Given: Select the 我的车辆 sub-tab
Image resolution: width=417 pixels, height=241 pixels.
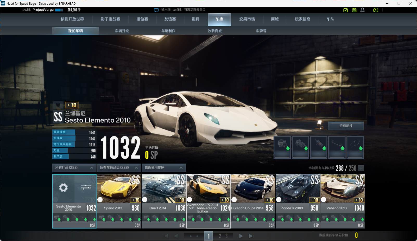Looking at the screenshot, I should point(75,31).
